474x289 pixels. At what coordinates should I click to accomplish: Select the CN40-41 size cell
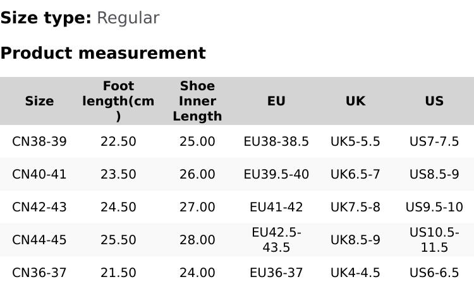tap(39, 174)
